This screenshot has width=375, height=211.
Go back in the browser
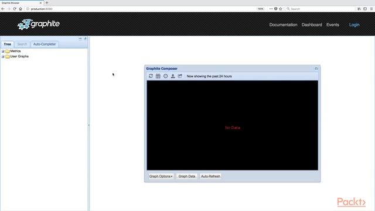coord(3,9)
